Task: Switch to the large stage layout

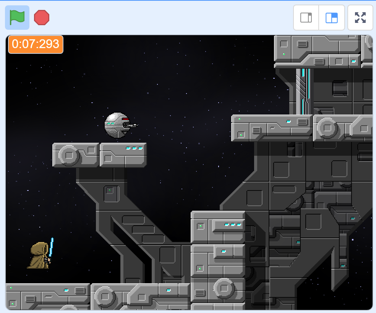Action: 332,18
